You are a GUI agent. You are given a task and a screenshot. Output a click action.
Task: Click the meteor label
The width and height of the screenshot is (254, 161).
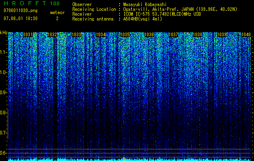click(x=57, y=12)
